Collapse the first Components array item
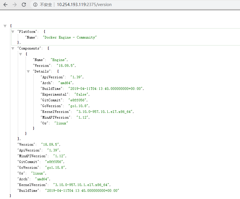The image size is (240, 199). pyautogui.click(x=21, y=54)
